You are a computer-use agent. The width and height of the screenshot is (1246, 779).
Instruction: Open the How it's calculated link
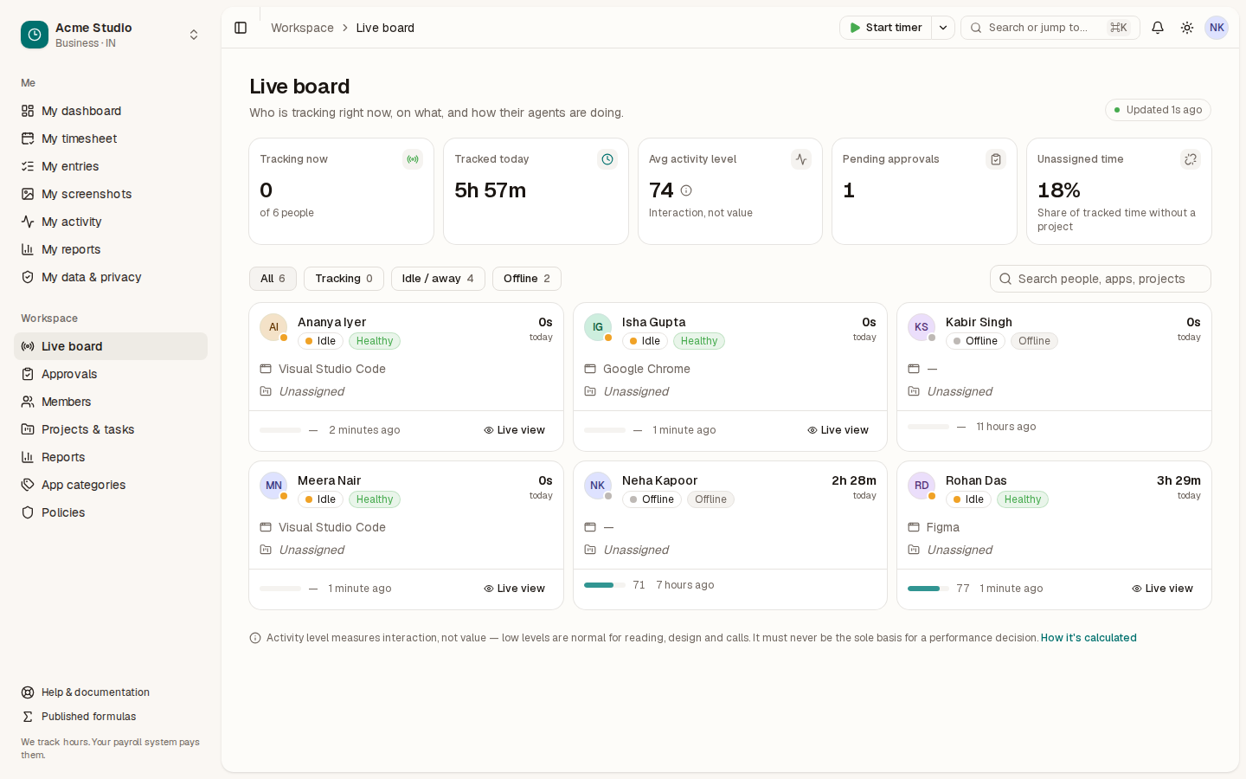point(1089,638)
